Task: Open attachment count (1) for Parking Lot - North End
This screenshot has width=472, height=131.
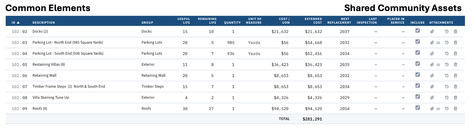Action: point(438,43)
